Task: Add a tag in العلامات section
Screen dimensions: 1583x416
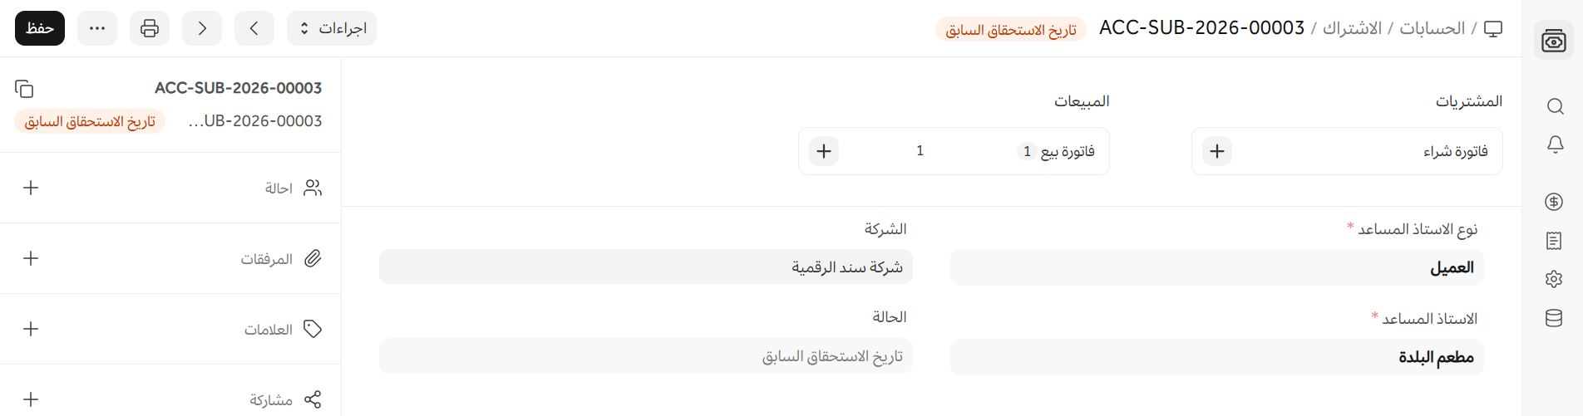Action: [x=31, y=329]
